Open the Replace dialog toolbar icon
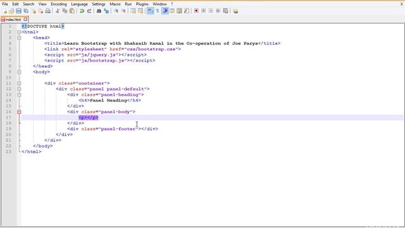This screenshot has width=405, height=228. [106, 11]
